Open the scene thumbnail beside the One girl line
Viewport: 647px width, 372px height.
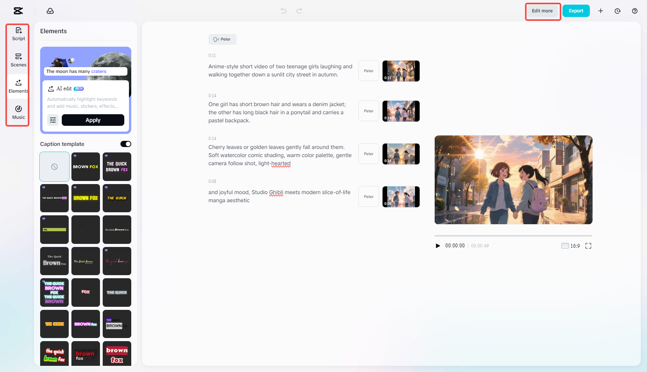(401, 111)
